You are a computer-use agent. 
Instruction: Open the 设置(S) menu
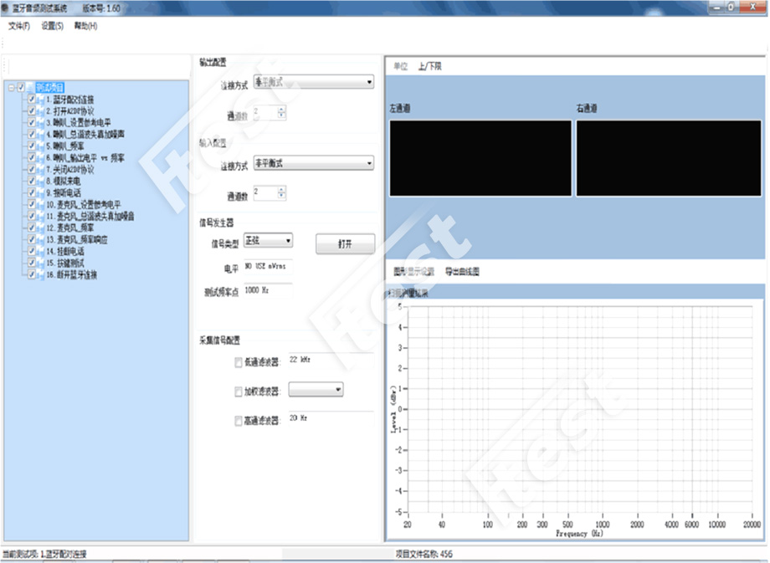point(52,26)
